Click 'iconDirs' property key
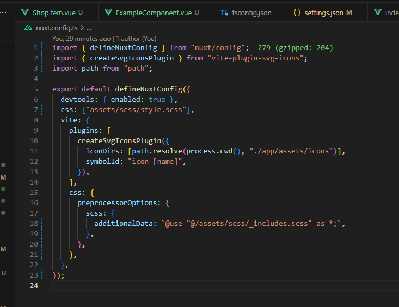 pos(102,151)
